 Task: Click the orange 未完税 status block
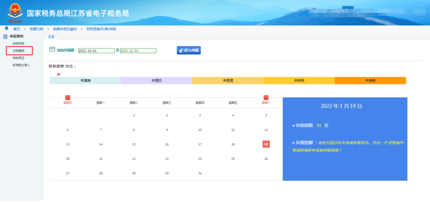click(370, 80)
